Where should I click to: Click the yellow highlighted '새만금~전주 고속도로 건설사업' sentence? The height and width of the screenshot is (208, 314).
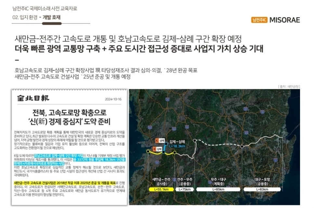click(x=65, y=183)
